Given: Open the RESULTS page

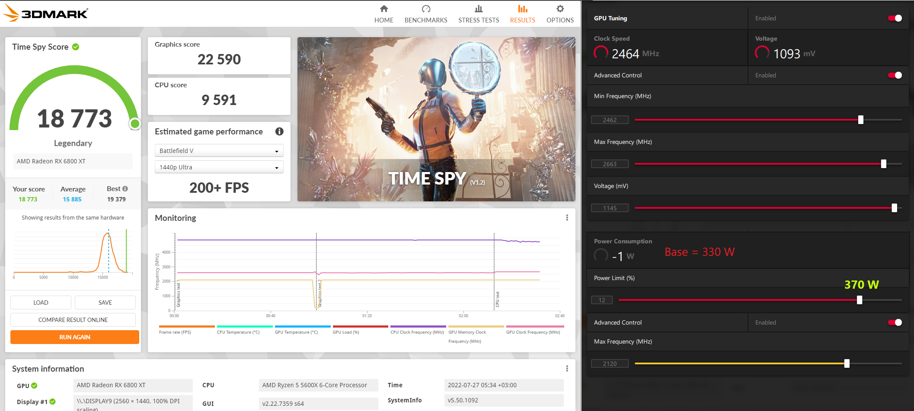Looking at the screenshot, I should 523,14.
